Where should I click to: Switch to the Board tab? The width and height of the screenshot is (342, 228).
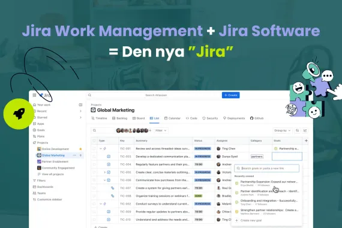click(139, 118)
